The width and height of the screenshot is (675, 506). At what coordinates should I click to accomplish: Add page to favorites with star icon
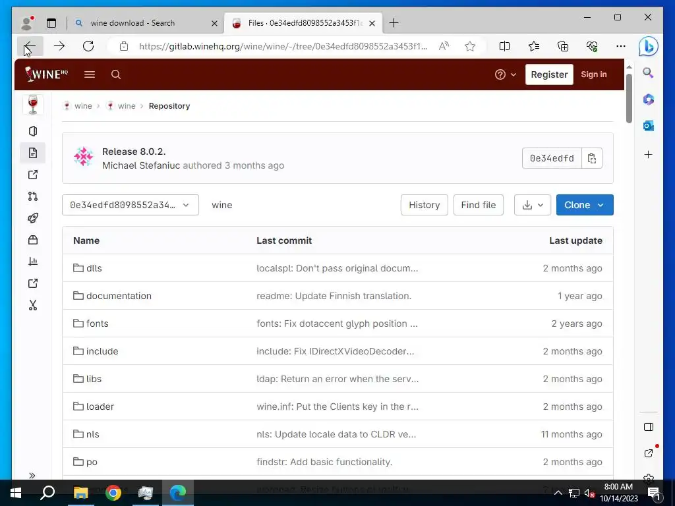point(469,46)
